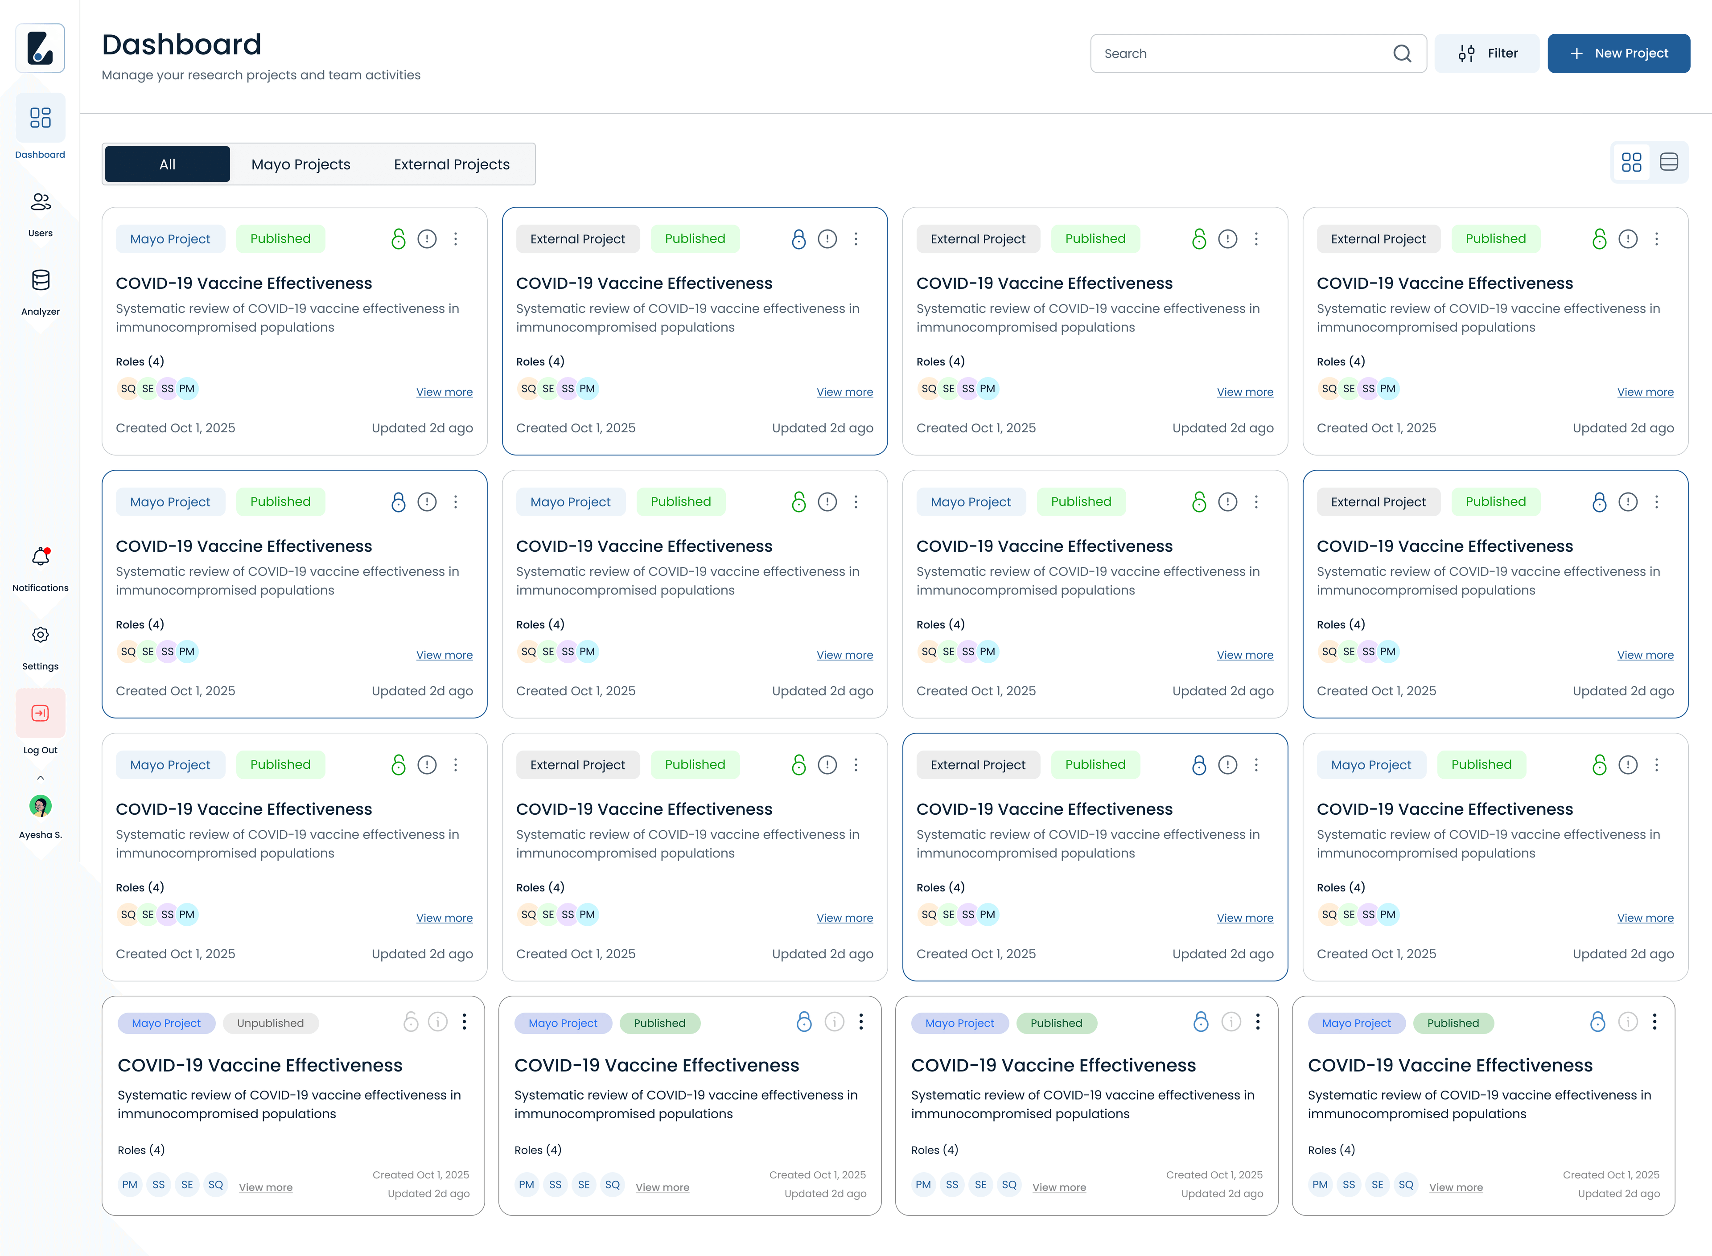Toggle blue lock on second-row highlighted Mayo card

[399, 502]
